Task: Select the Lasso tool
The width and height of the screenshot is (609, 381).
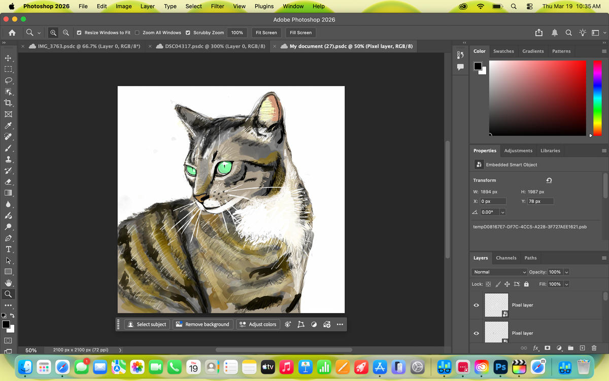Action: coord(8,81)
